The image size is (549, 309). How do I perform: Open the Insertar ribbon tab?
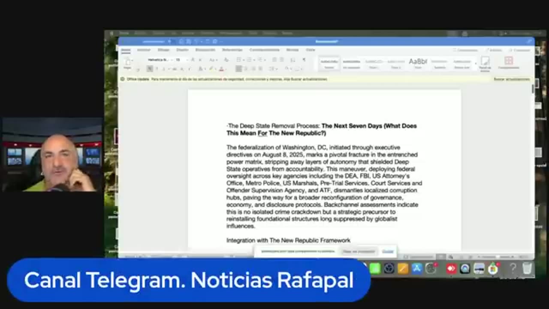pyautogui.click(x=144, y=50)
